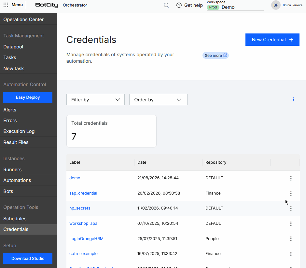
Task: Open Tasks in the sidebar
Action: click(x=28, y=57)
